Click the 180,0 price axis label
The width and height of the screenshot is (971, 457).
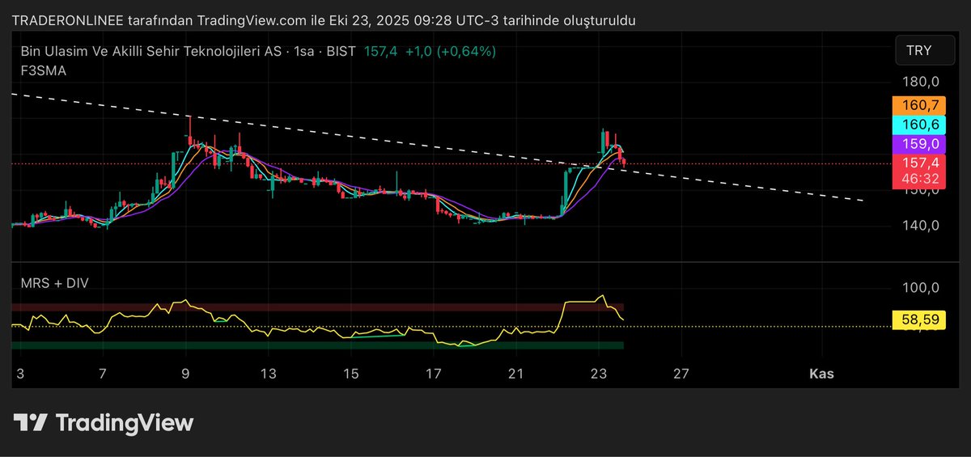point(921,82)
